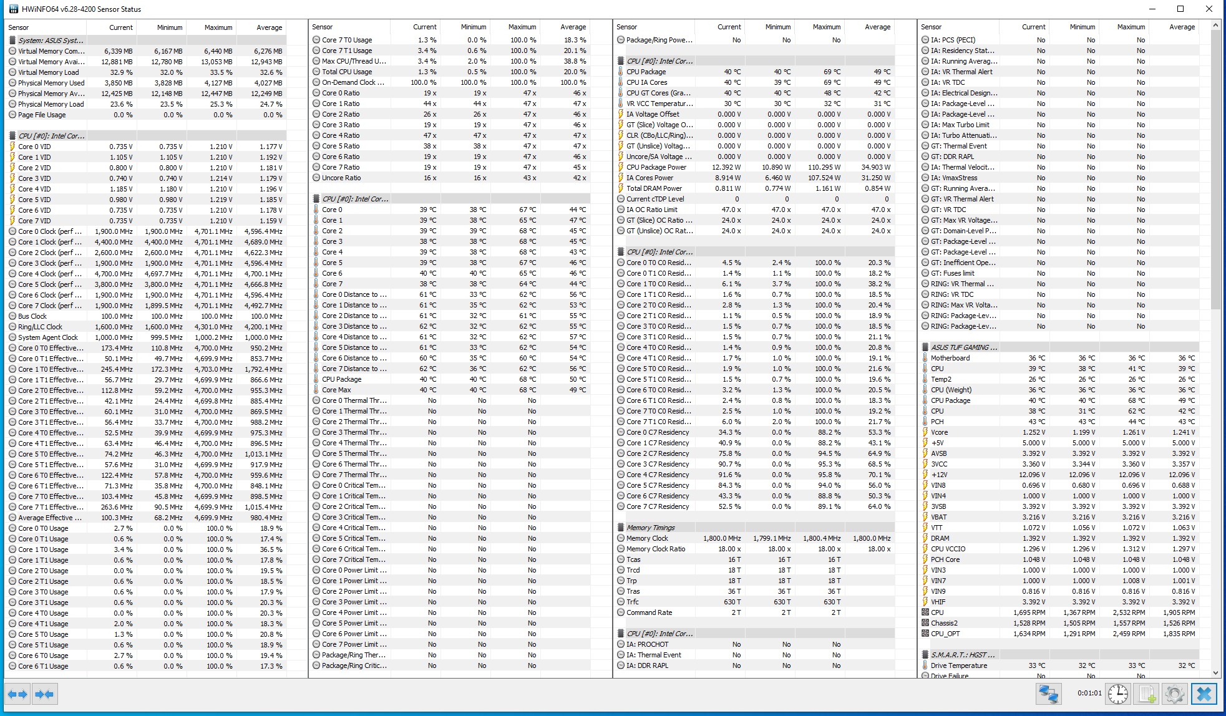Click the expand columns double-arrow button
The width and height of the screenshot is (1226, 716).
click(17, 694)
